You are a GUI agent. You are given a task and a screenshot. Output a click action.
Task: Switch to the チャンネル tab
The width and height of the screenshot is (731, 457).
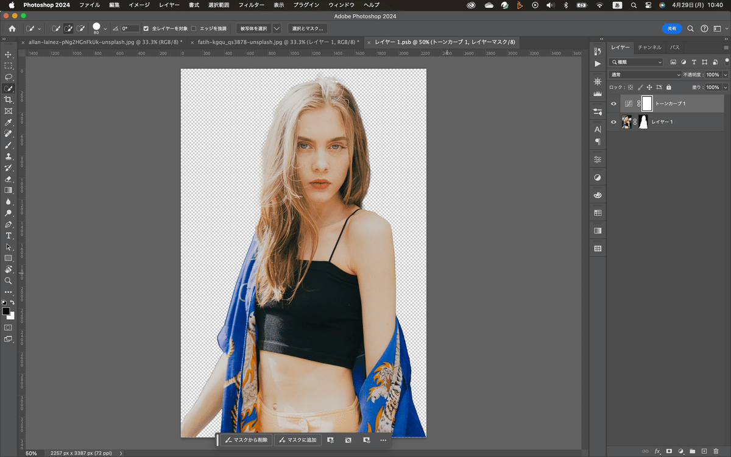click(649, 47)
